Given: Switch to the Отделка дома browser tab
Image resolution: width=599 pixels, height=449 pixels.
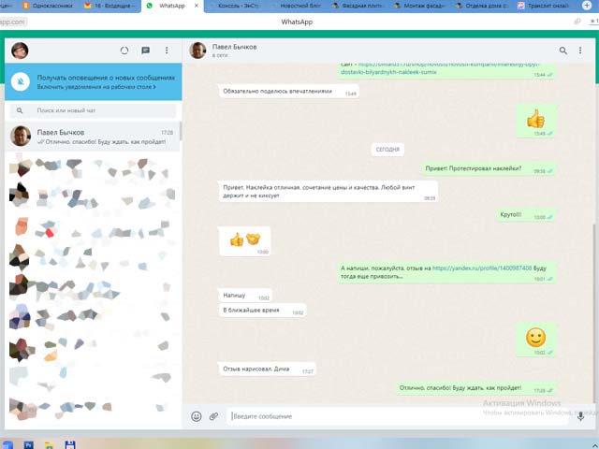Looking at the screenshot, I should click(x=483, y=6).
